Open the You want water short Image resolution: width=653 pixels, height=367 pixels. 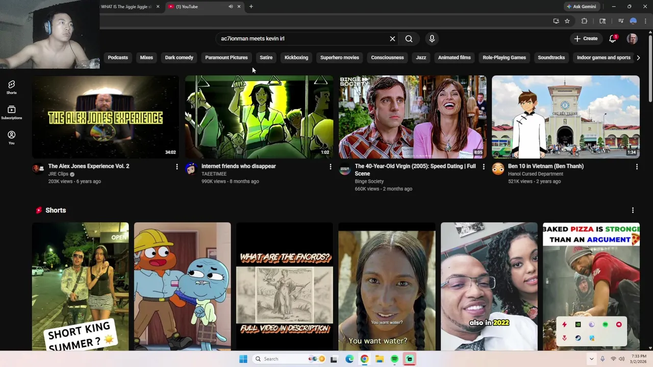point(387,286)
